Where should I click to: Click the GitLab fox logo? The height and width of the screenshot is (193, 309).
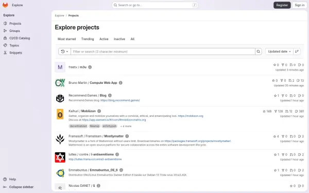(5, 5)
